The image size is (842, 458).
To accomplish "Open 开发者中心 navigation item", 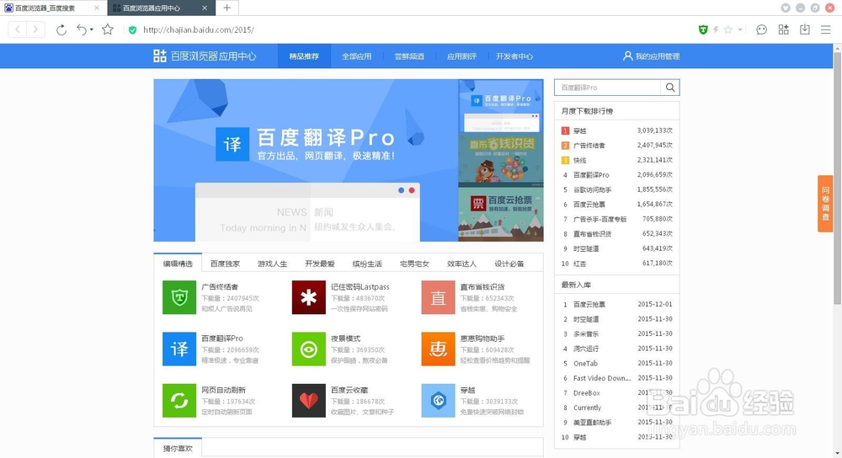I will click(x=514, y=56).
